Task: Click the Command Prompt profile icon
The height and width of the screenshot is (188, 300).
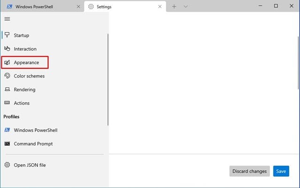Action: tap(7, 144)
